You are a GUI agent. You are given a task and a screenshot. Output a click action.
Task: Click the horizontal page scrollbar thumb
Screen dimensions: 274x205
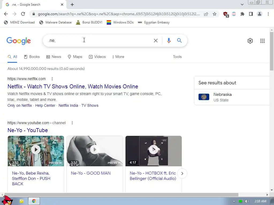coord(121,195)
